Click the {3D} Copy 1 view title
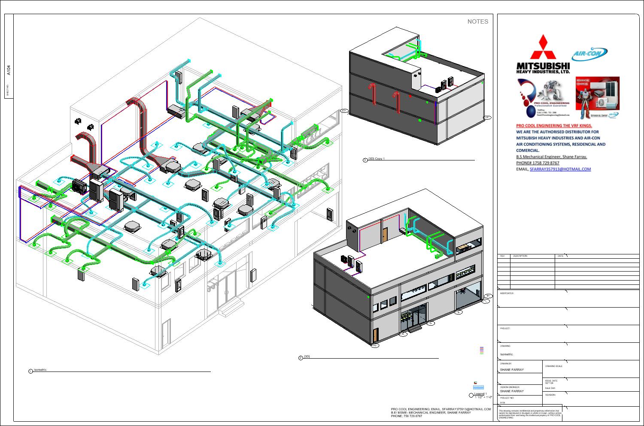Viewport: 644px width, 426px height. tap(376, 159)
